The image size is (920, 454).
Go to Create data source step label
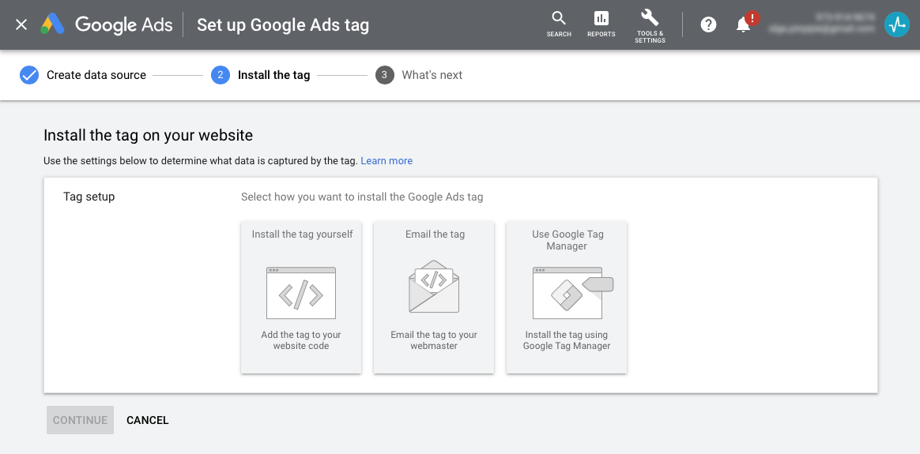click(x=96, y=75)
